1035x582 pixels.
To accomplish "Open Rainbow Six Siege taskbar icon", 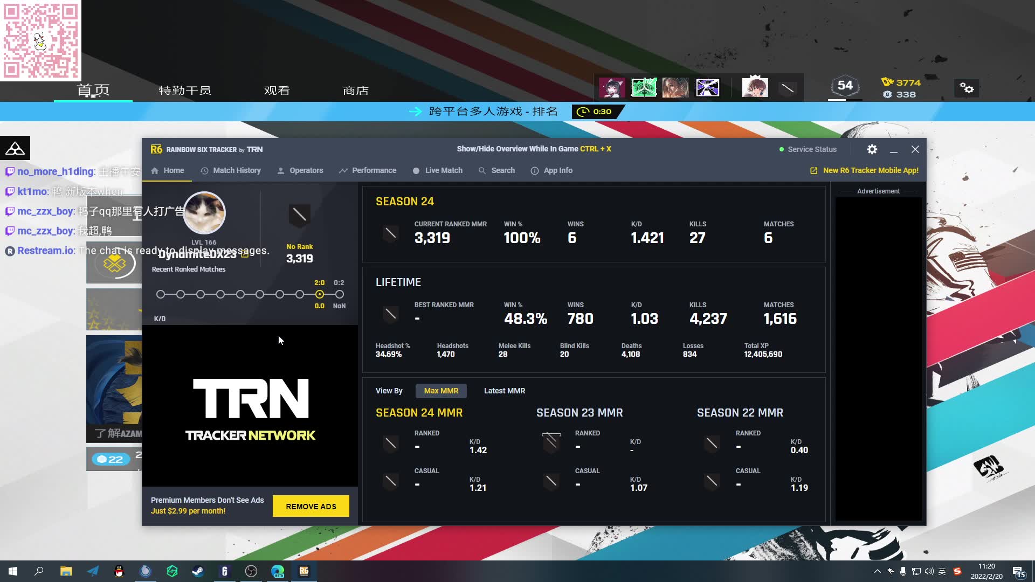I will 224,571.
